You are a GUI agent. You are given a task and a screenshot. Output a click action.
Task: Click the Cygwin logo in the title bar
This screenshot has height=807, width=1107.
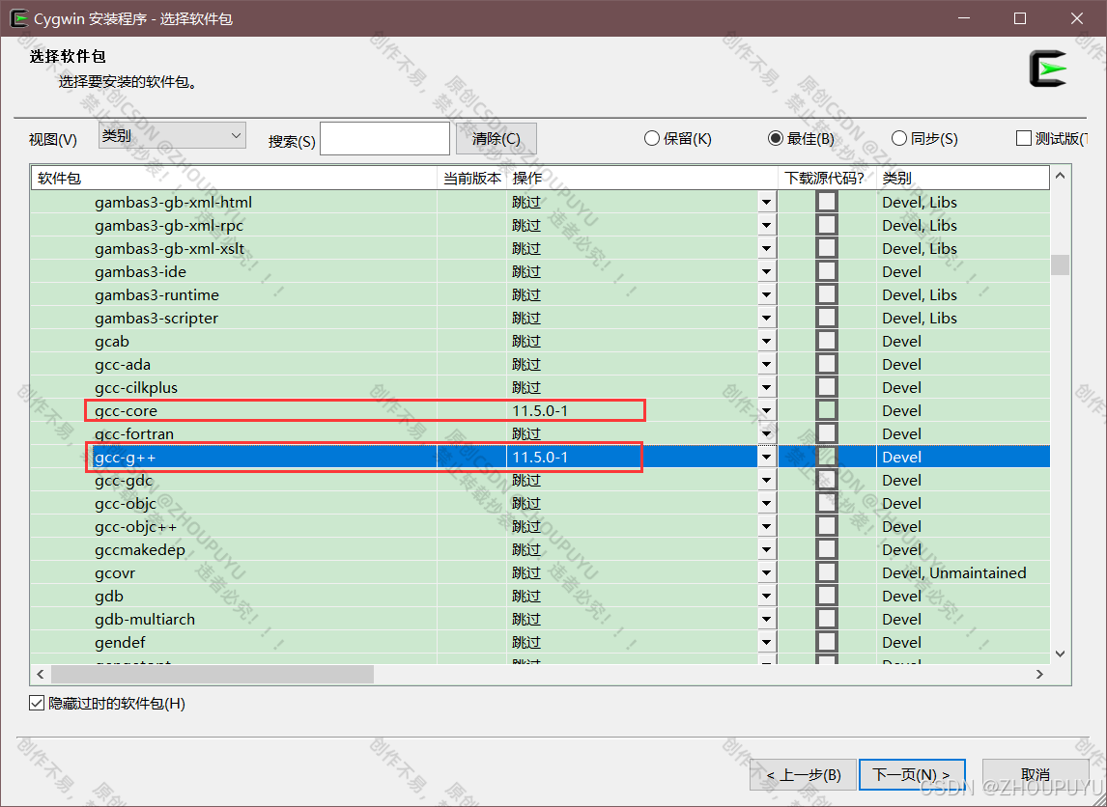(18, 18)
